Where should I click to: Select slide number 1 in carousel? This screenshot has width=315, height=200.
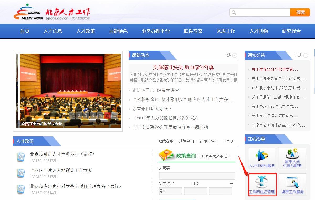72,115
